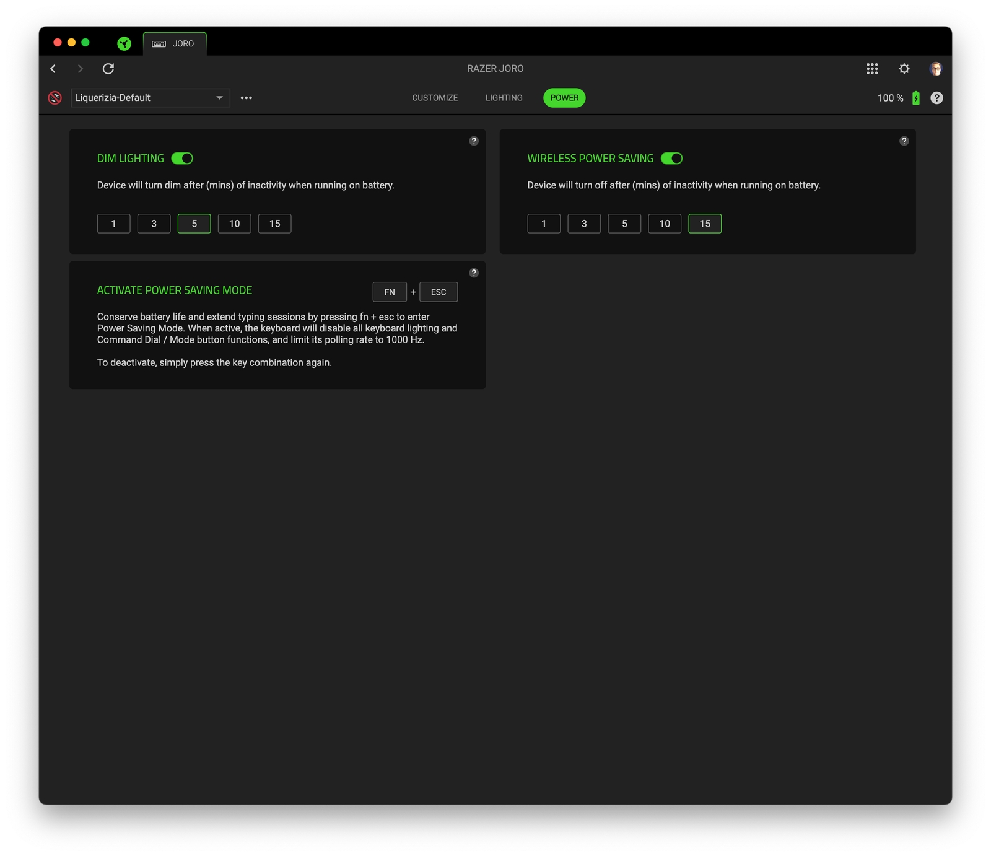
Task: Click the 'Device will turn dim' description
Action: point(246,185)
